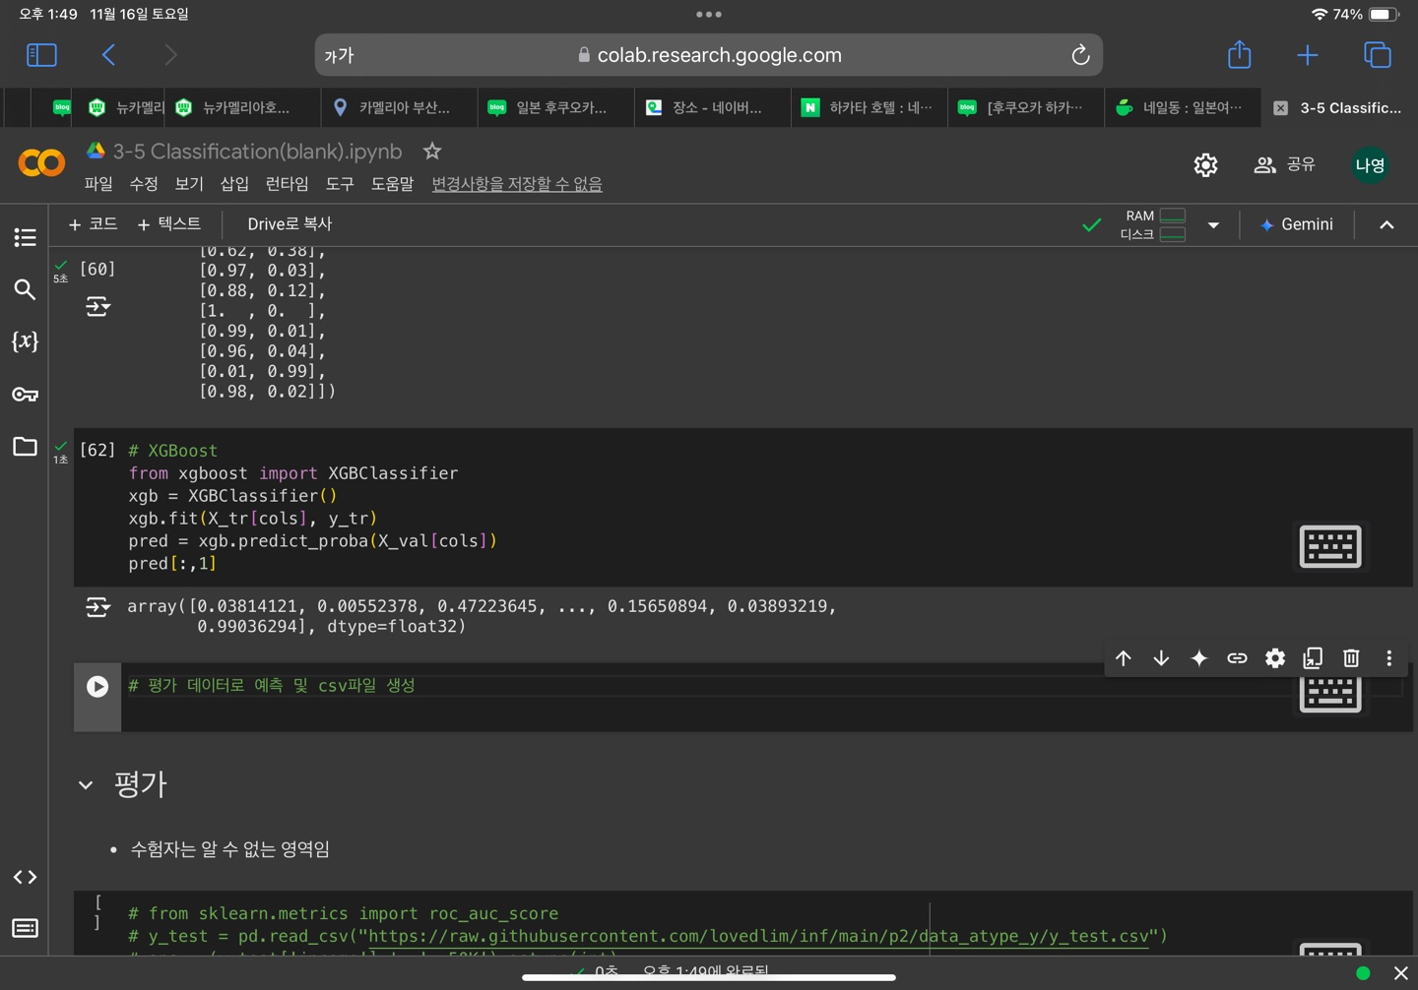This screenshot has height=990, width=1418.
Task: Mirror cell in tab icon
Action: point(1313,658)
